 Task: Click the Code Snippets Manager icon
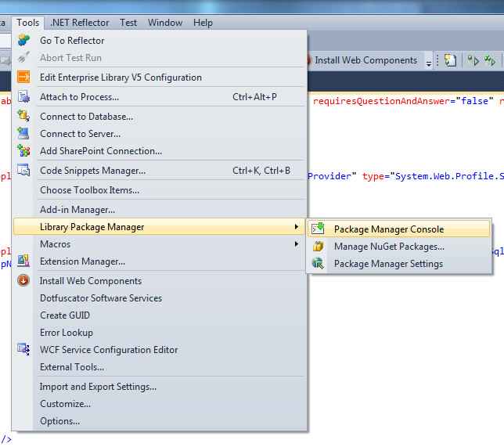(x=23, y=170)
